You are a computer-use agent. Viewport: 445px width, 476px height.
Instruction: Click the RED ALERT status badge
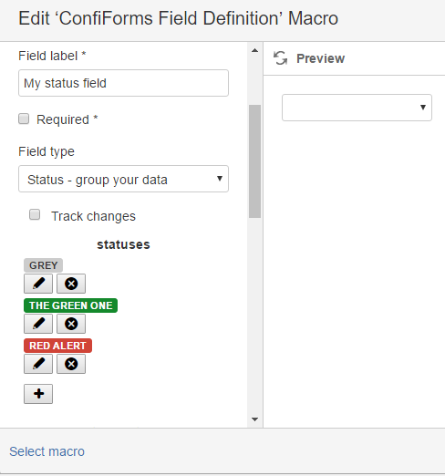tap(57, 346)
